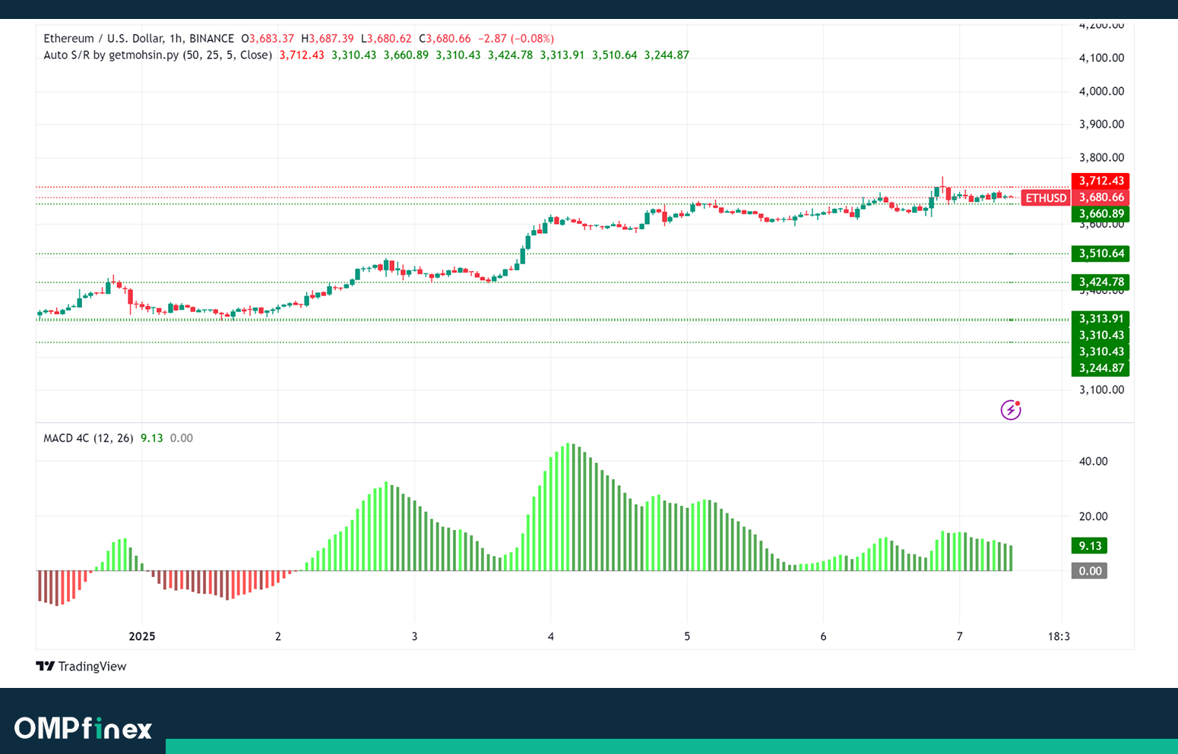Click the green 3,510.64 price-axis support label
Image resolution: width=1178 pixels, height=754 pixels.
tap(1100, 254)
